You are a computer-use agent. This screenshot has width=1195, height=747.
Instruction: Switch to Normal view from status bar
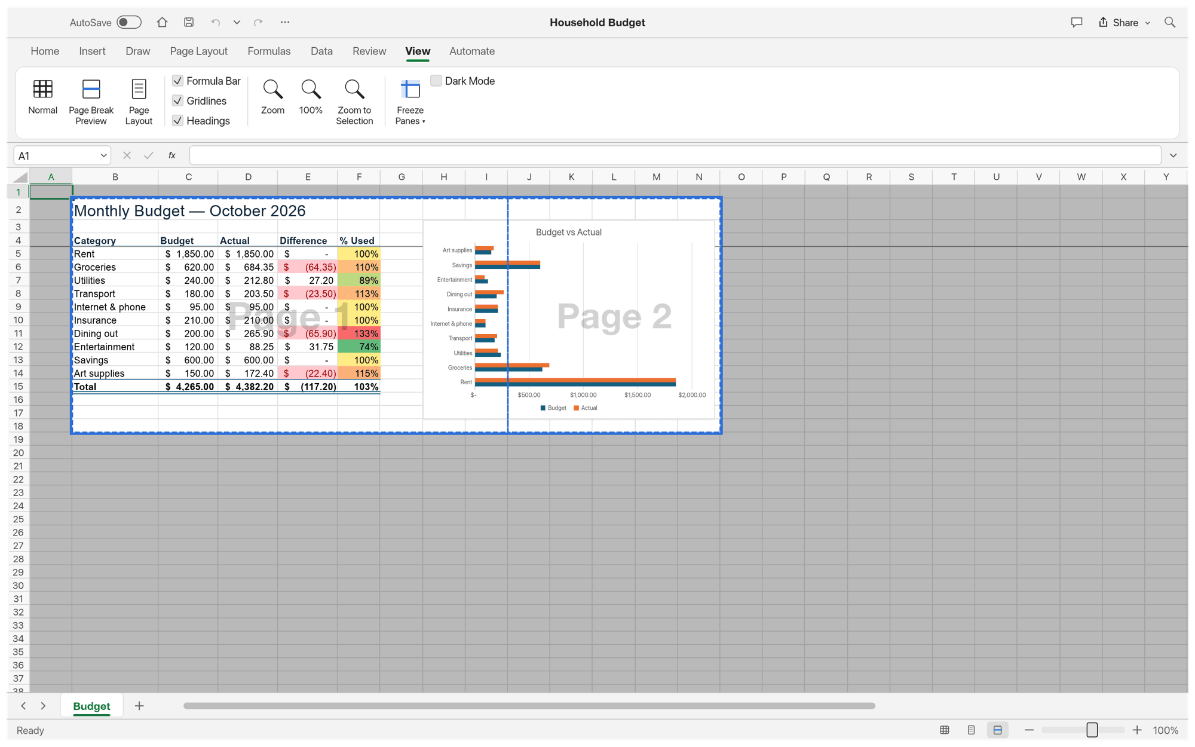(945, 730)
